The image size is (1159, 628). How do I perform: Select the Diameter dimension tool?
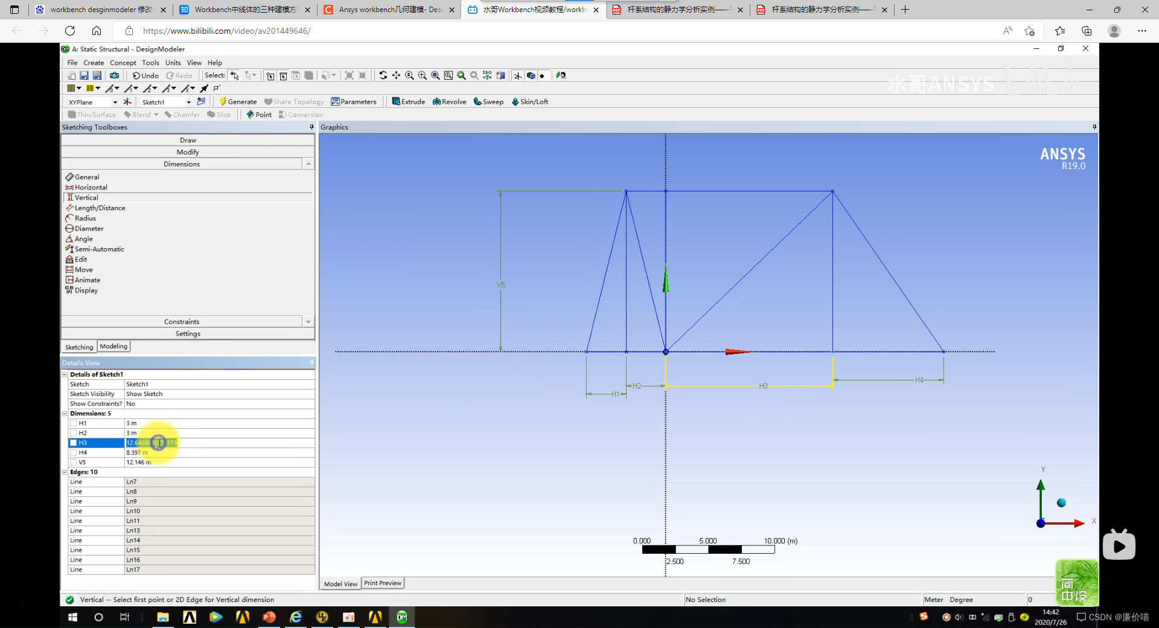point(85,228)
